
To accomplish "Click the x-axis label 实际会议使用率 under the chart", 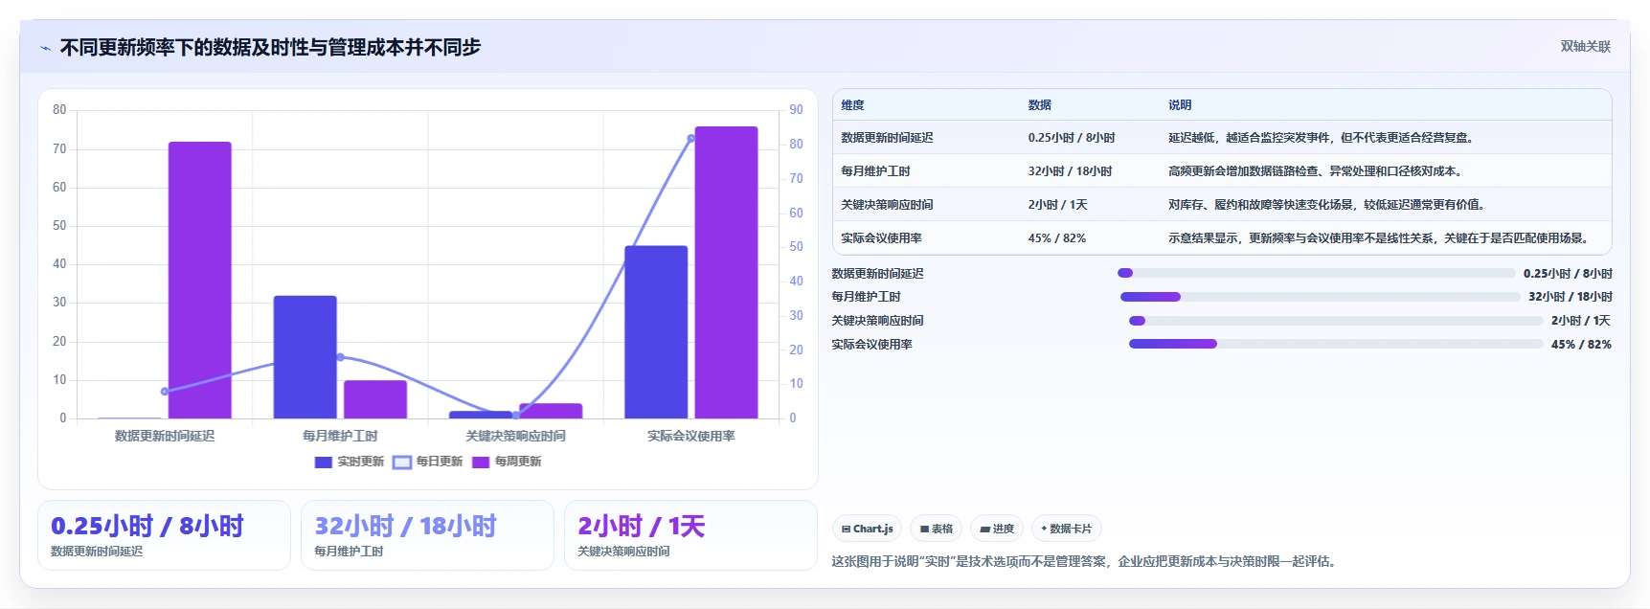I will [691, 436].
